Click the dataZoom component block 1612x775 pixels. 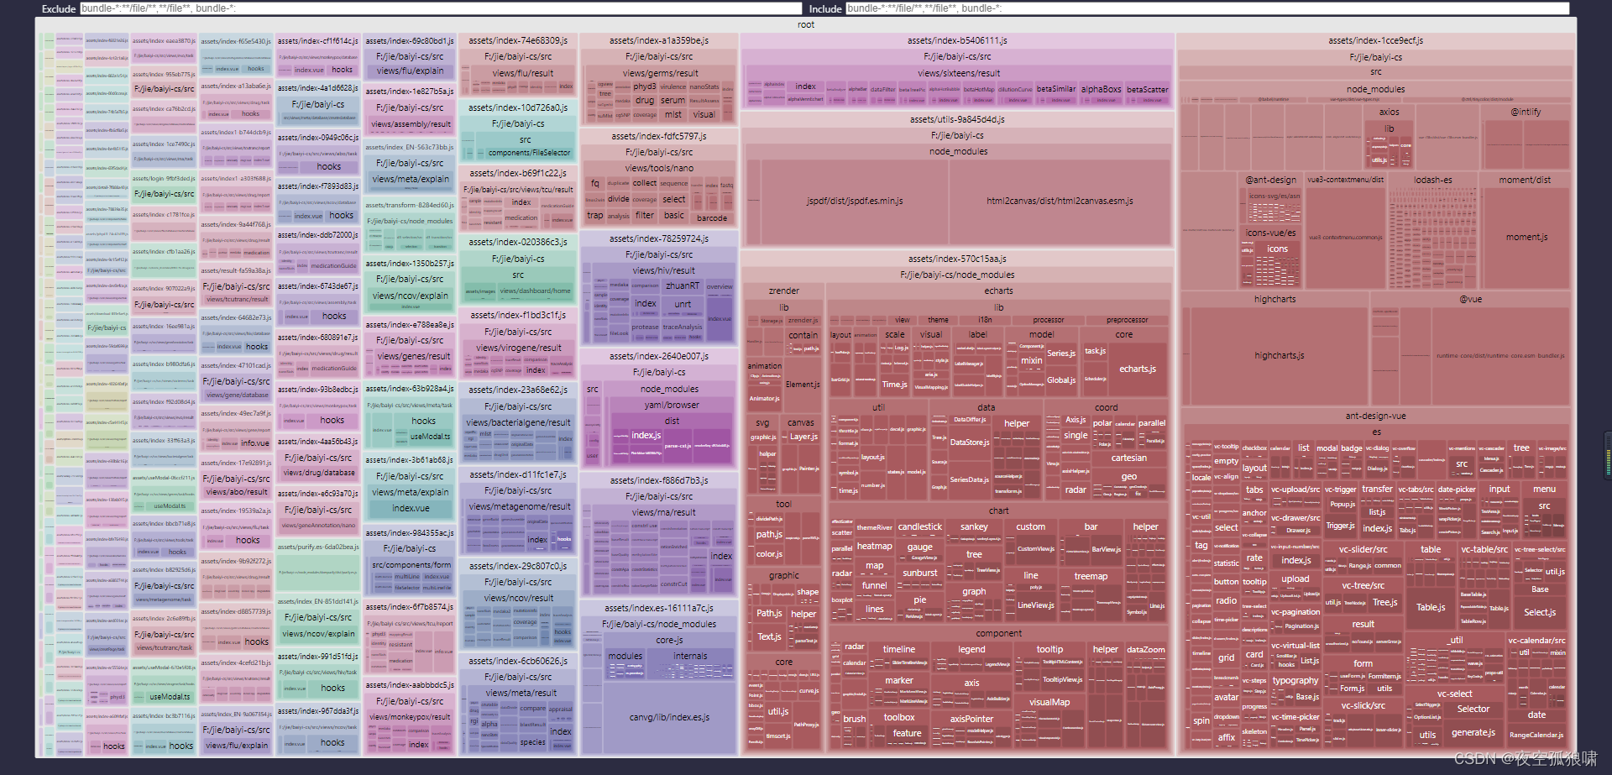tap(1145, 650)
